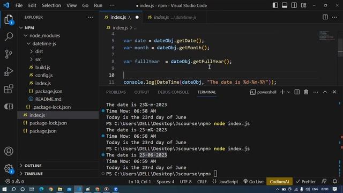Open the hidden menus ellipsis in menu bar
The height and width of the screenshot is (193, 343).
(x=112, y=5)
